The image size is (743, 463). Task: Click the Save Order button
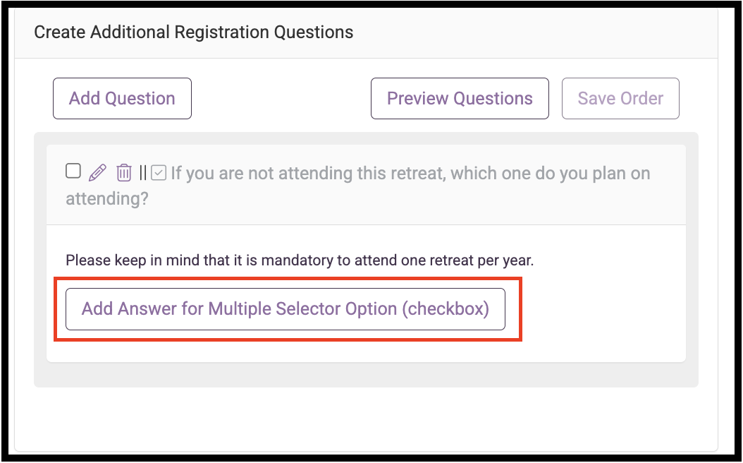click(620, 98)
